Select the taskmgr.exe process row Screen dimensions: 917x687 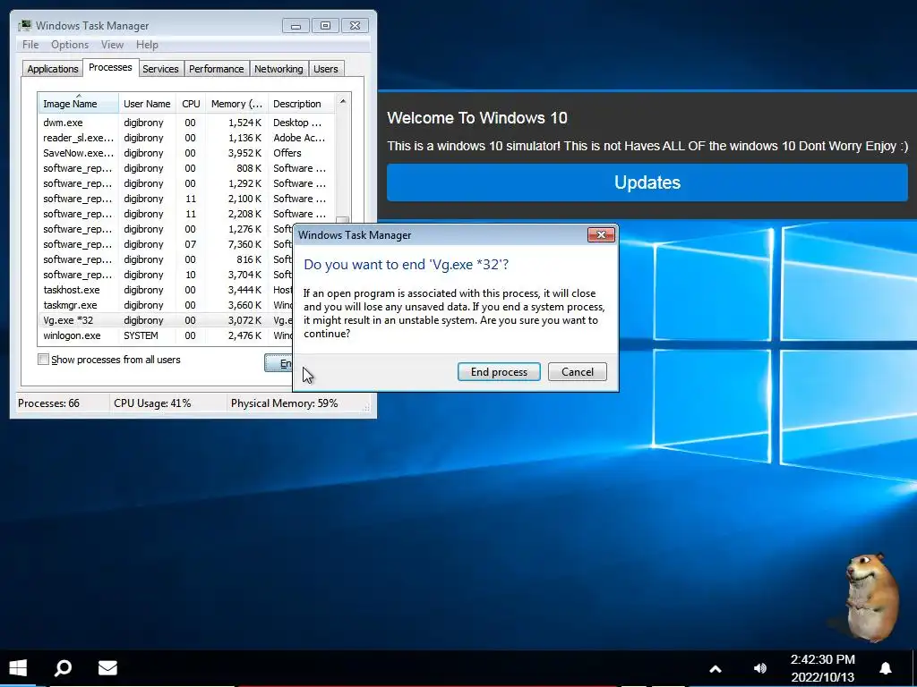coord(165,305)
